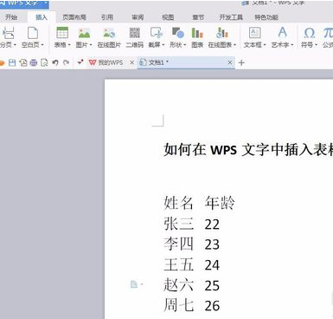Viewport: 333px width, 319px height.
Task: Open the 文本框 text box dropdown
Action: [265, 45]
